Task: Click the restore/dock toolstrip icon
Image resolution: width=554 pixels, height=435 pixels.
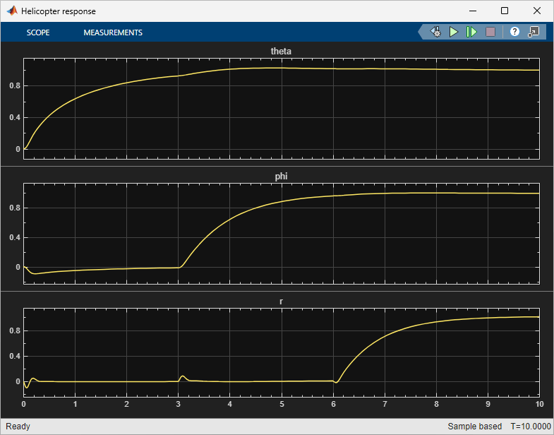Action: (534, 32)
